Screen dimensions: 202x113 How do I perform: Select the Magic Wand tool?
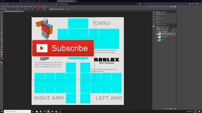tap(2, 20)
